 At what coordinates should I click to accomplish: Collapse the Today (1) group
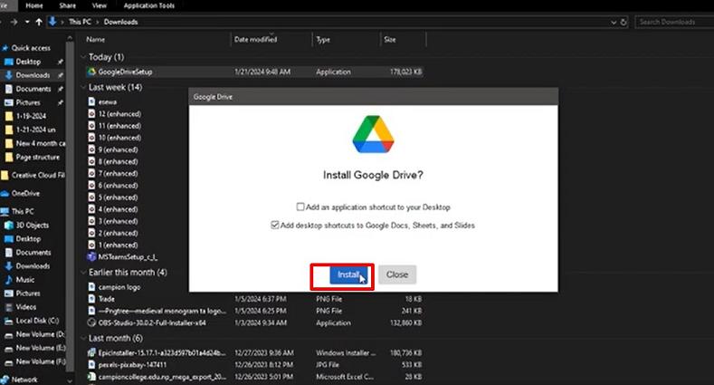(x=83, y=57)
